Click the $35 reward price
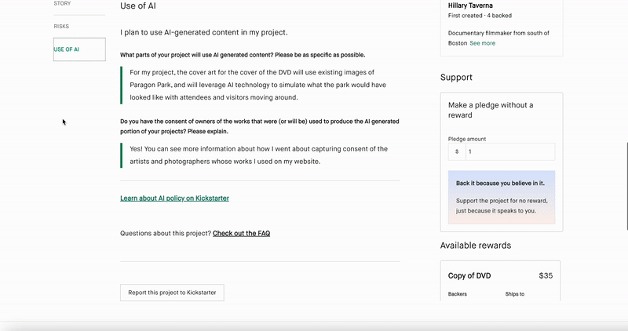Image resolution: width=628 pixels, height=331 pixels. (546, 275)
